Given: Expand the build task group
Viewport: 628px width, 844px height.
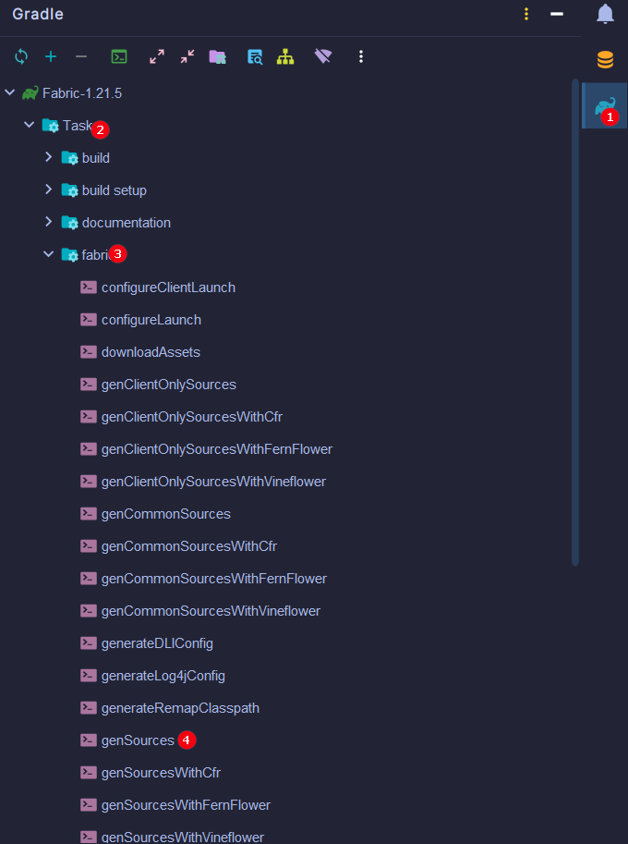Looking at the screenshot, I should 48,157.
